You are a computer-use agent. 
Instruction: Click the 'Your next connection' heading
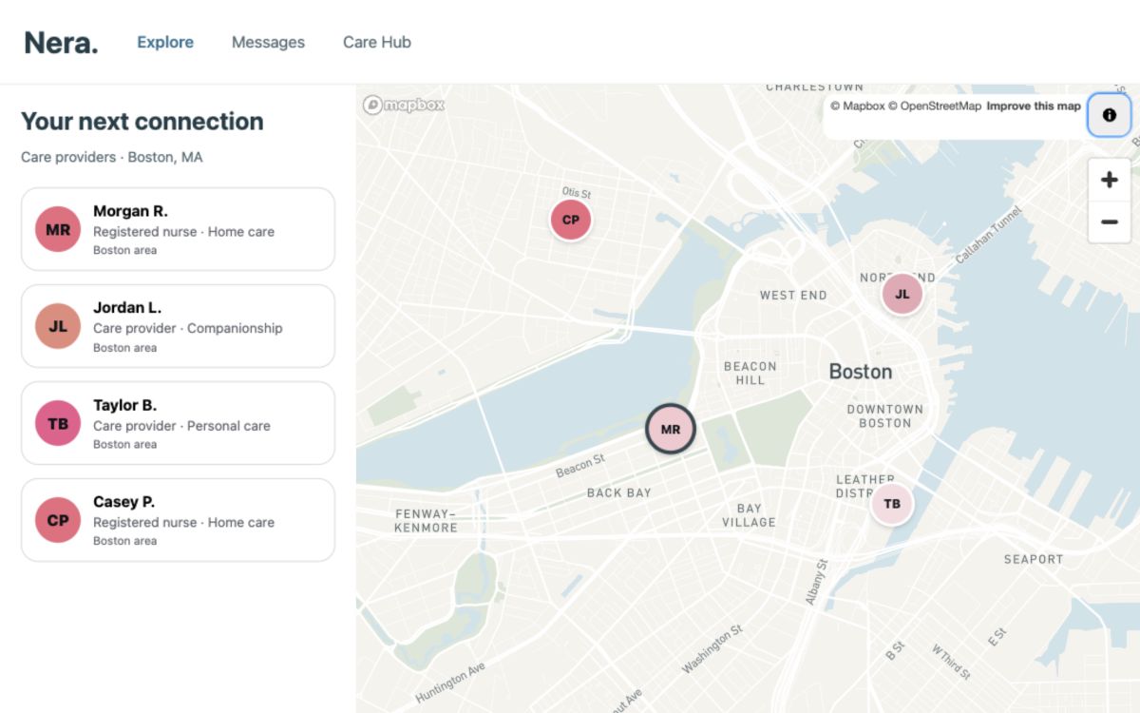tap(142, 122)
